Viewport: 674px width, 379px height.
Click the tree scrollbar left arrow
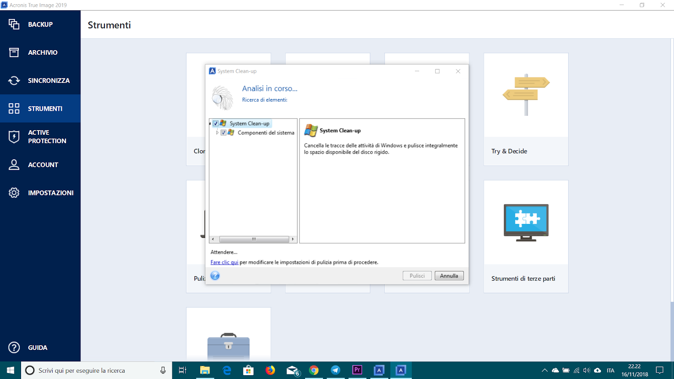[213, 239]
